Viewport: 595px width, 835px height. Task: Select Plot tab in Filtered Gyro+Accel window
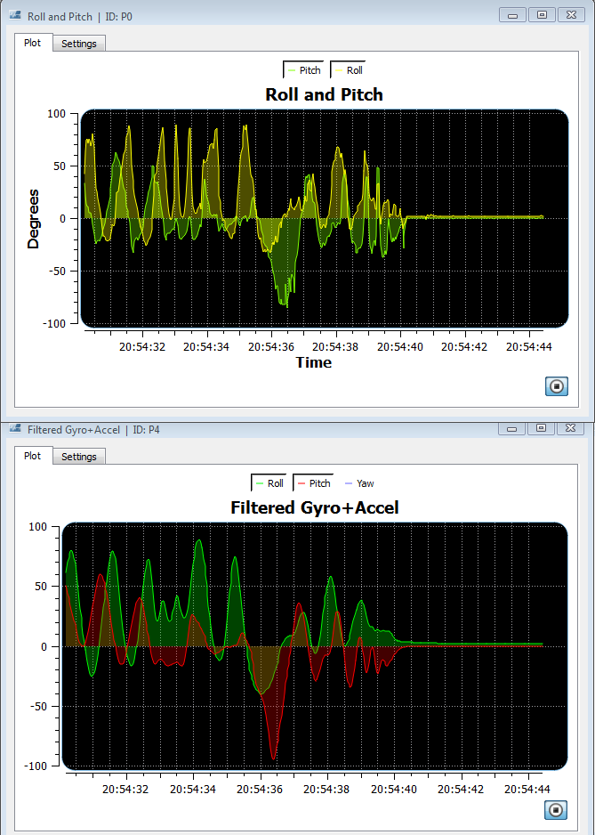[32, 456]
